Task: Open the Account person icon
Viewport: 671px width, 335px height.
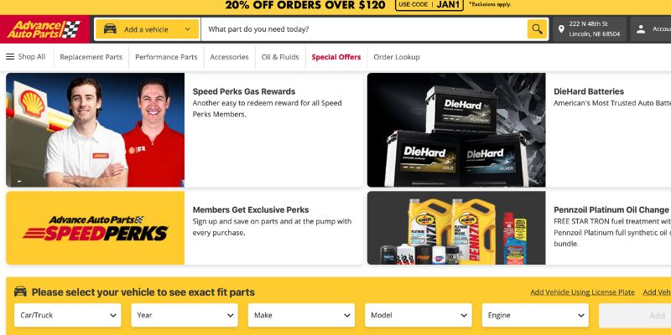Action: (641, 29)
